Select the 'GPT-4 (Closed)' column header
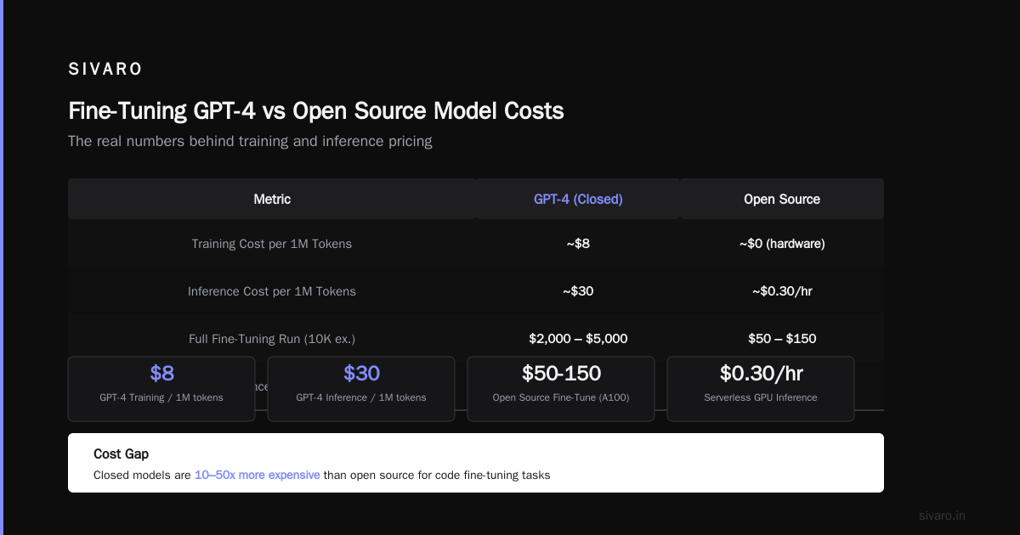The image size is (1020, 535). click(x=578, y=199)
